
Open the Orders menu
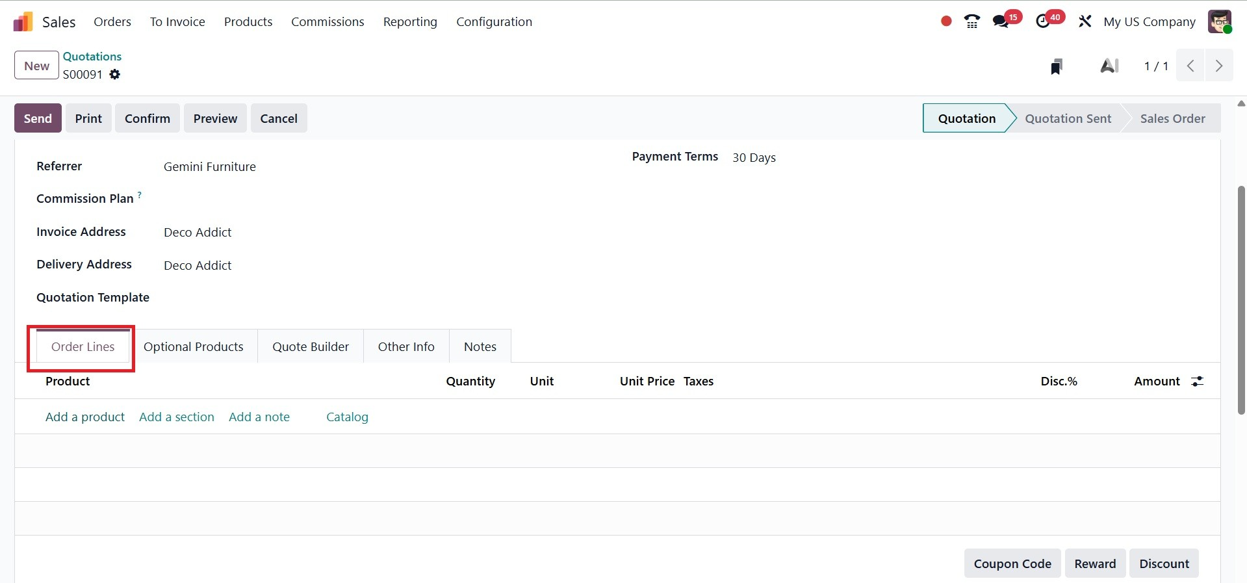[112, 21]
